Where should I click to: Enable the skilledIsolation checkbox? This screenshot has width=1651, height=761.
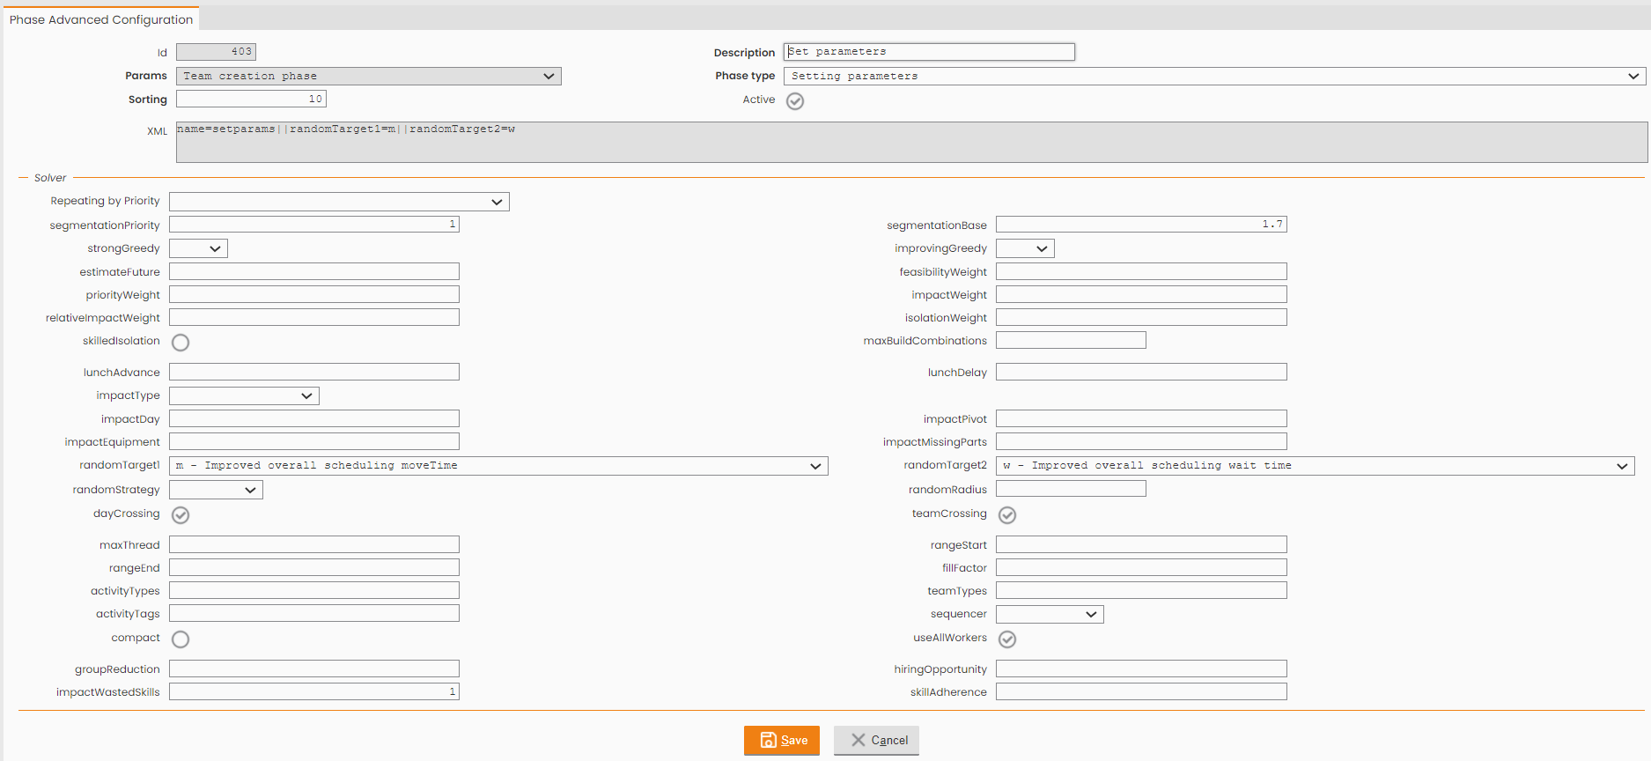[181, 343]
